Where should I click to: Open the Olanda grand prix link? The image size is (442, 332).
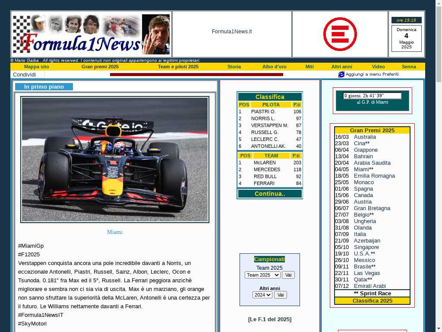[363, 228]
